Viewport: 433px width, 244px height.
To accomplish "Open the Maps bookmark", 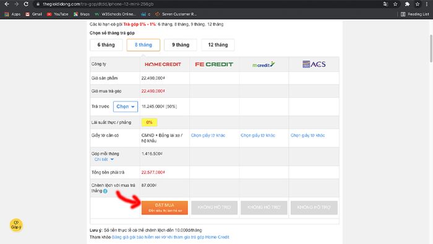I will (x=82, y=14).
